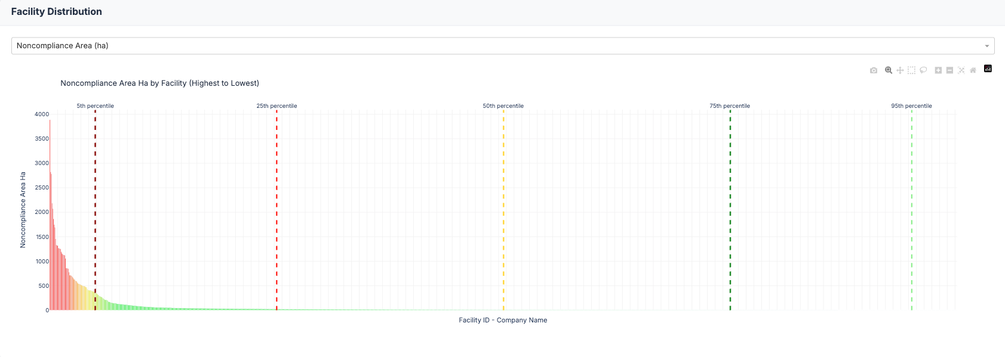Click the Zoom In plus icon
The height and width of the screenshot is (357, 1005).
tap(938, 70)
